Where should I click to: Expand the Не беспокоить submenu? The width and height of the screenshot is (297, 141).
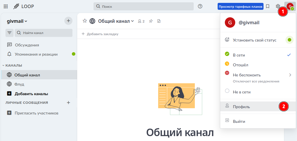point(290,75)
